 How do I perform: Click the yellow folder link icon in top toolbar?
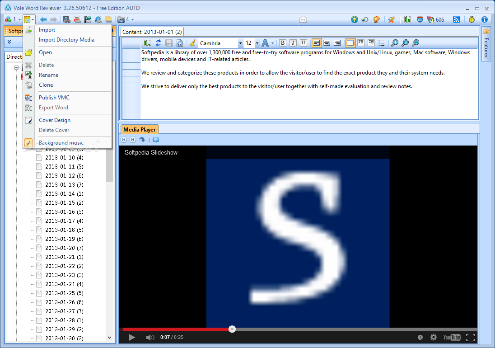108,19
